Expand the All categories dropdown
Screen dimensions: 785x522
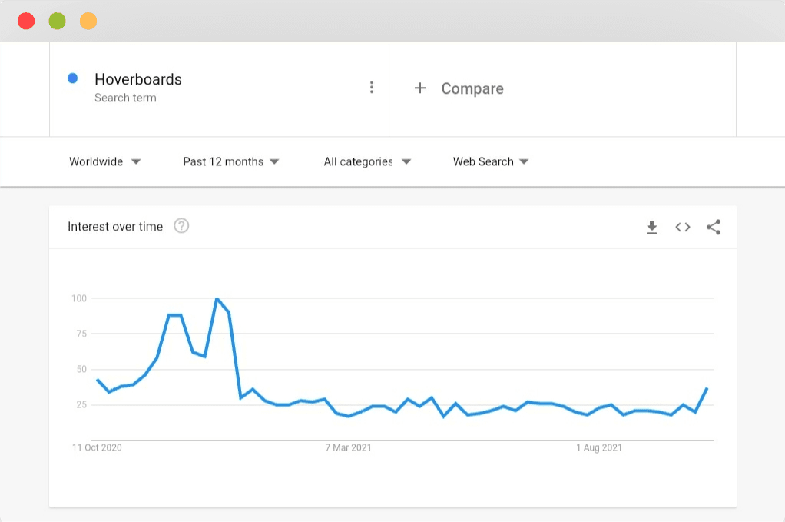point(367,161)
